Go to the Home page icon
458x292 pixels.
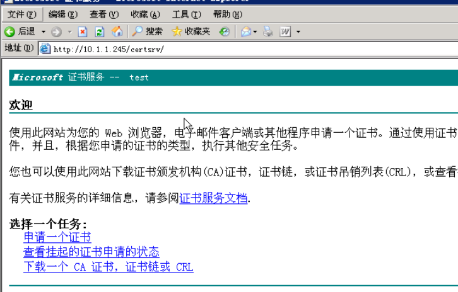pyautogui.click(x=117, y=31)
